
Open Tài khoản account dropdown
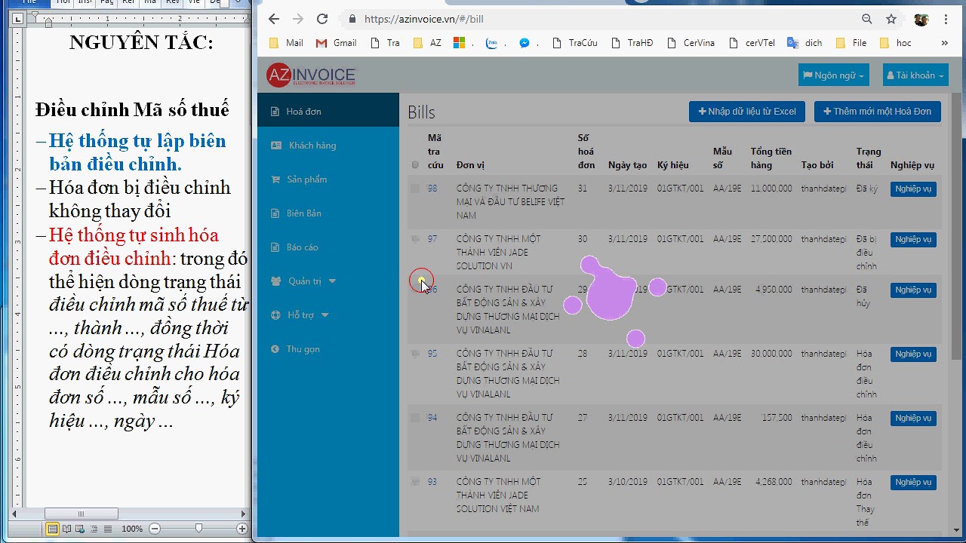(x=916, y=75)
